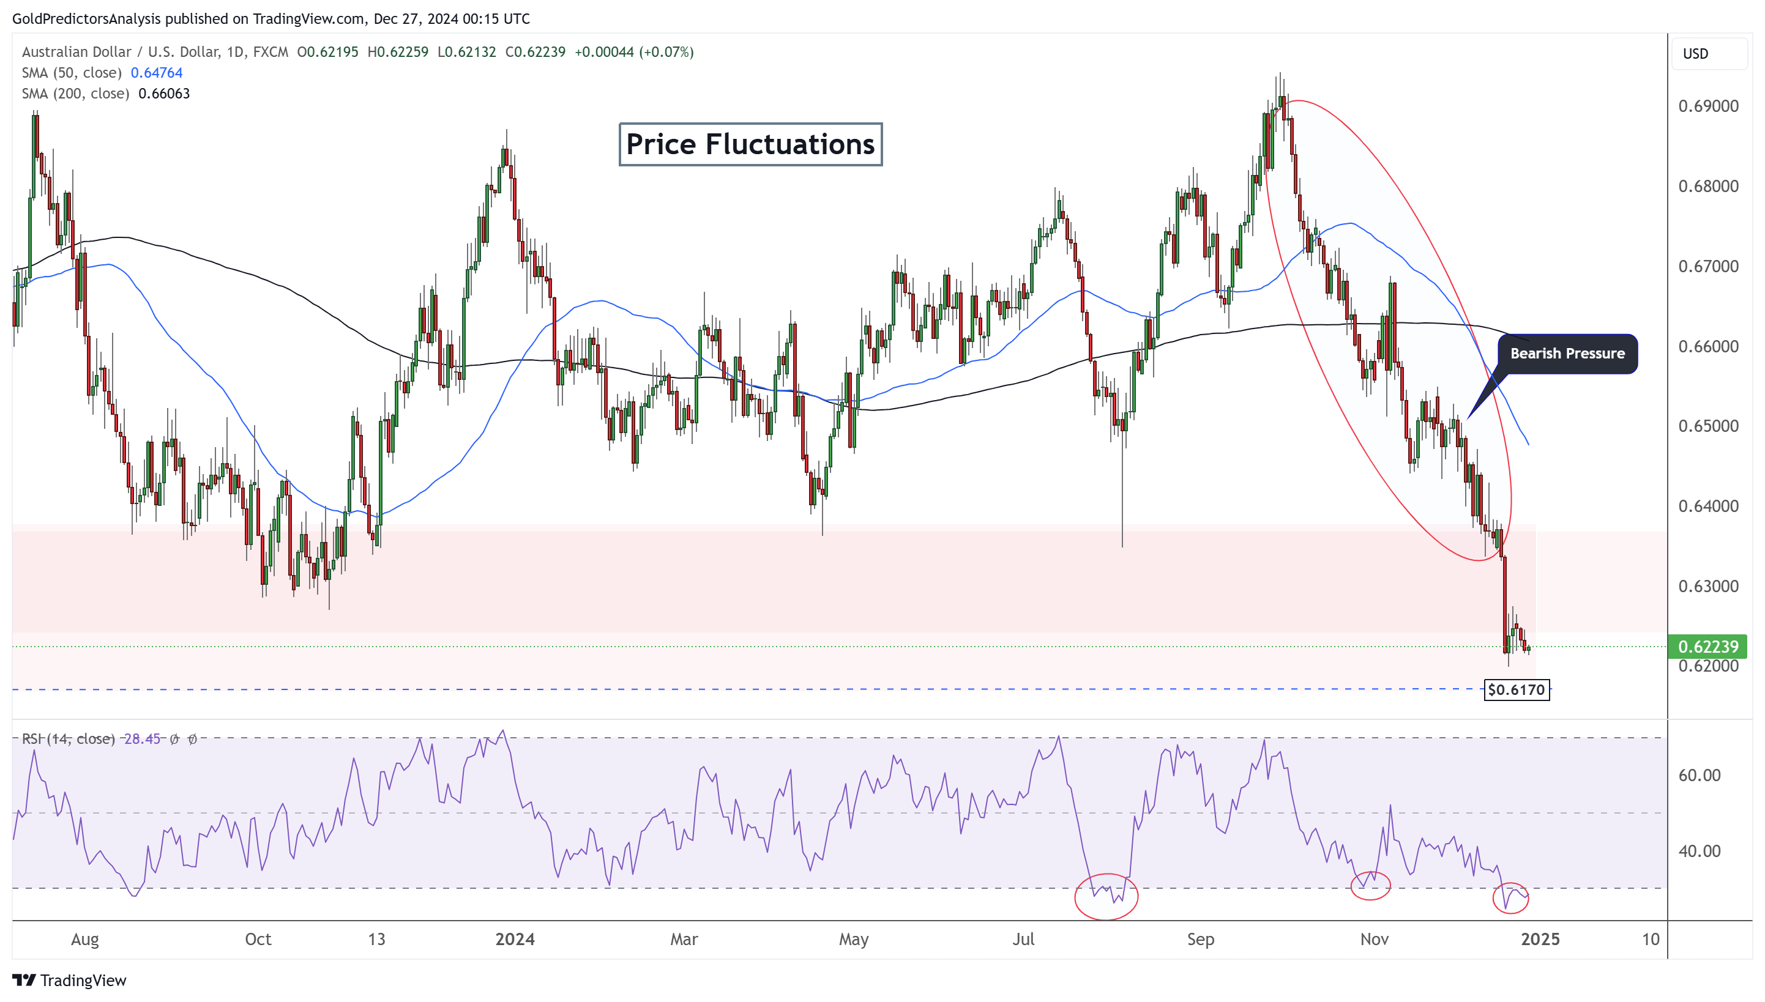Screen dimensions: 1765x1002
Task: Click the '2024' time axis label
Action: (515, 940)
